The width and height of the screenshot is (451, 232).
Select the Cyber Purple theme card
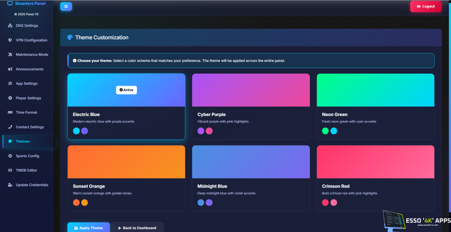[251, 106]
